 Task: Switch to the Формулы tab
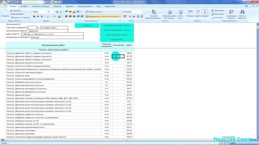click(57, 6)
